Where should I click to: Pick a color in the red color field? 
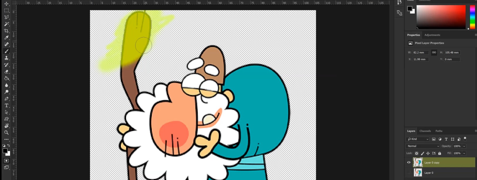[441, 17]
